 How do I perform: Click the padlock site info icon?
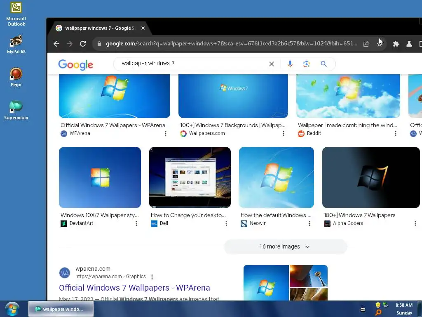99,44
